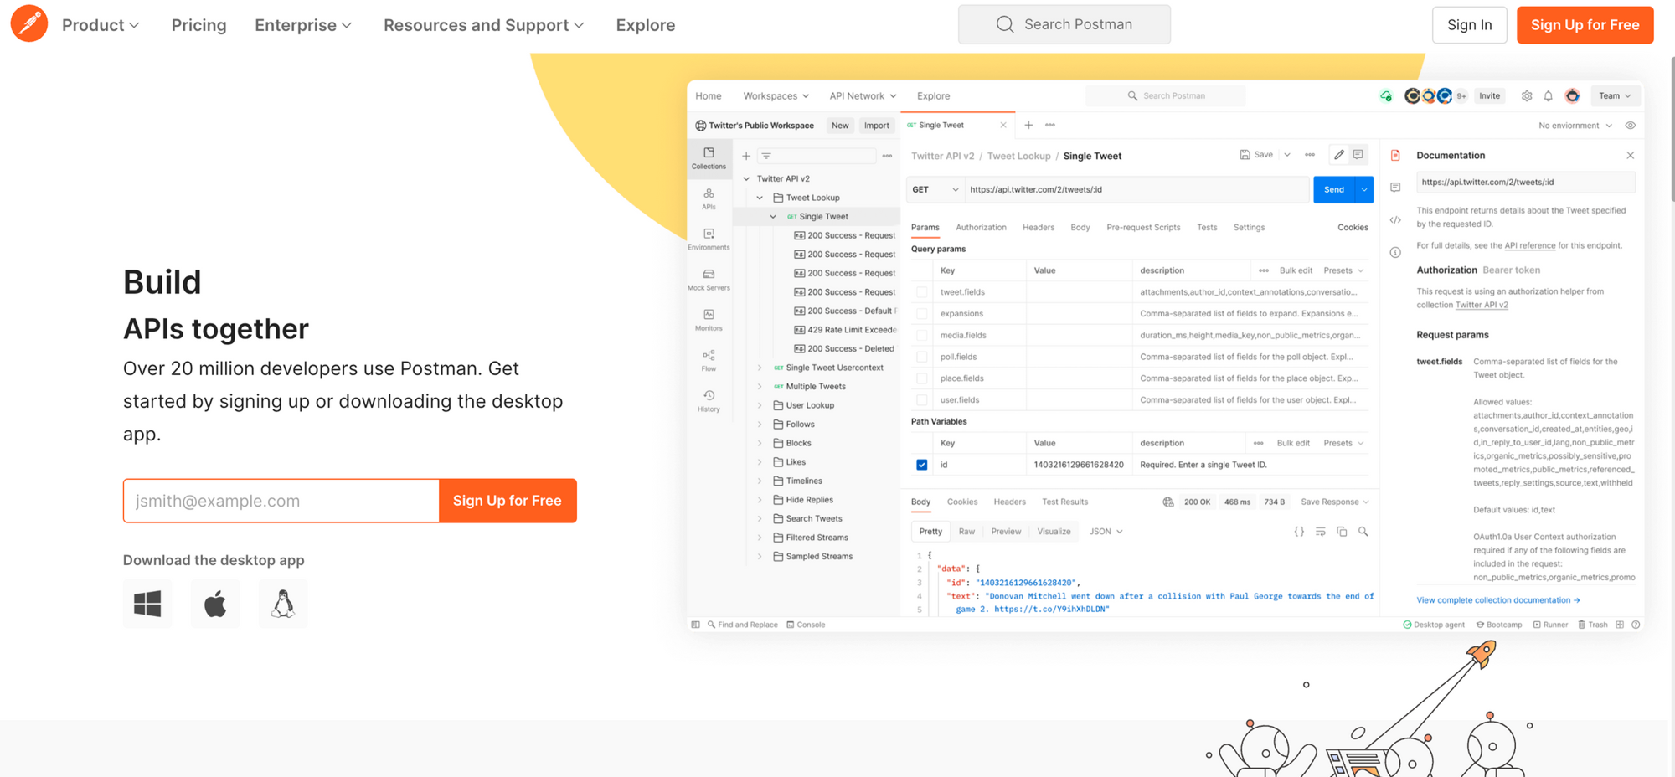Click the Sign Up for Free button
The image size is (1675, 777).
[x=1585, y=25]
